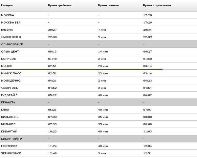The width and height of the screenshot is (197, 158).
Task: Select the КЯНА station name
Action: coord(5,110)
